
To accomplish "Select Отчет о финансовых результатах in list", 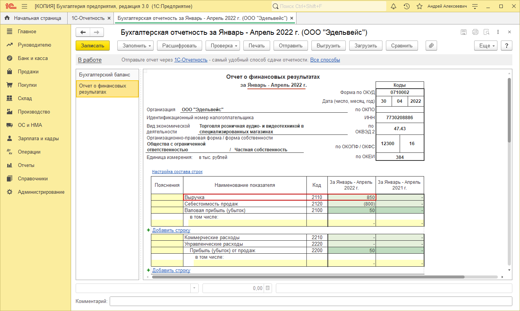I will (x=107, y=89).
